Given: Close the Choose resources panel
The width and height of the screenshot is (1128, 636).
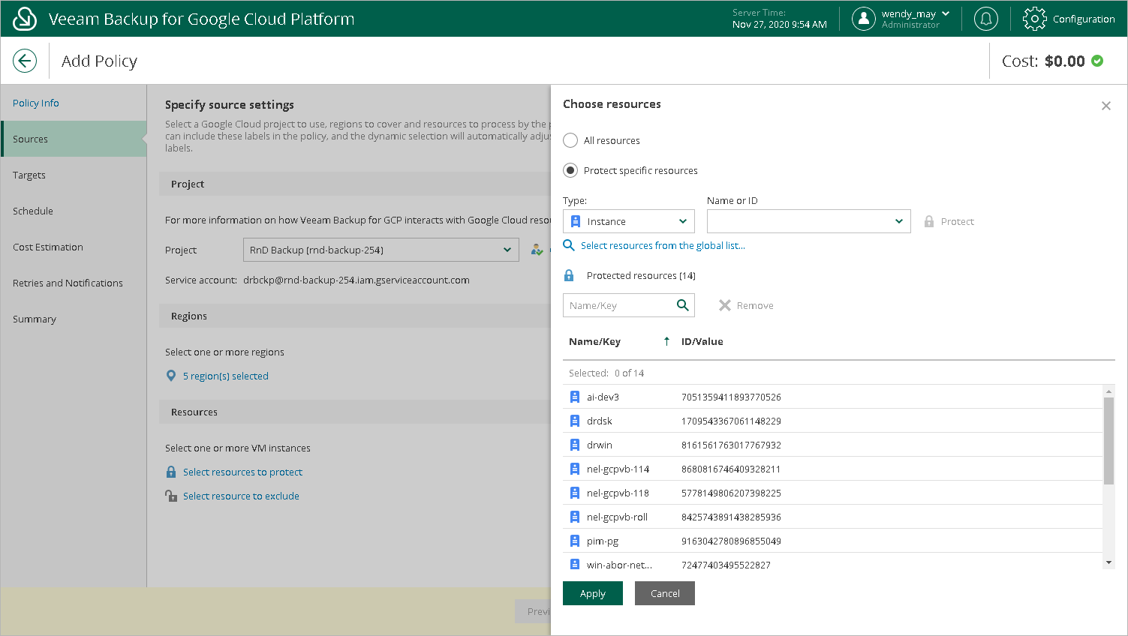Looking at the screenshot, I should point(1106,106).
